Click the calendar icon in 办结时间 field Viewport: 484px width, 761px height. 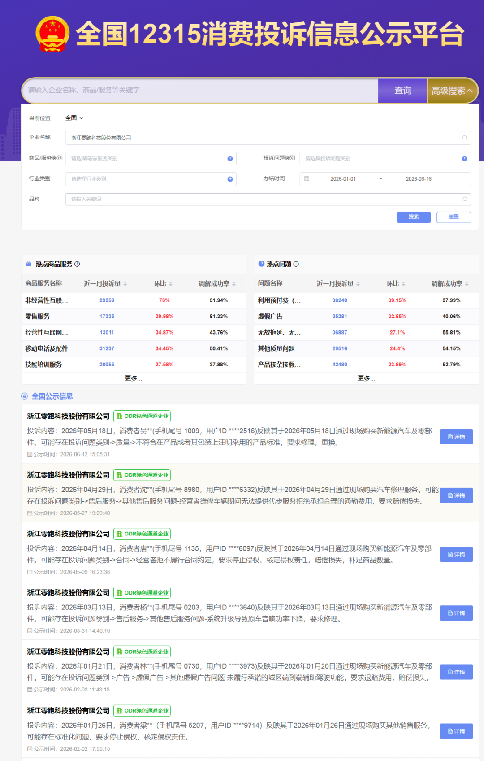(307, 178)
